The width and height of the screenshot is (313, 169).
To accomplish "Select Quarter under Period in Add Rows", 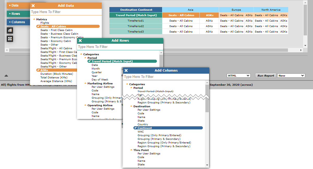I will pos(97,72).
